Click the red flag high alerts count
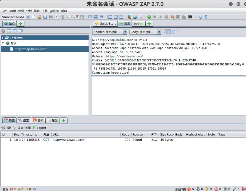Image resolution: width=246 pixels, height=191 pixels. point(13,189)
